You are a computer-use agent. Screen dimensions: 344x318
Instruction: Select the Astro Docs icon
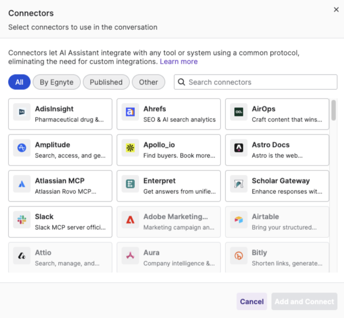tap(239, 148)
